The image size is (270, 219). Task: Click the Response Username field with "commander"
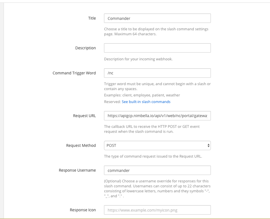coord(157,170)
